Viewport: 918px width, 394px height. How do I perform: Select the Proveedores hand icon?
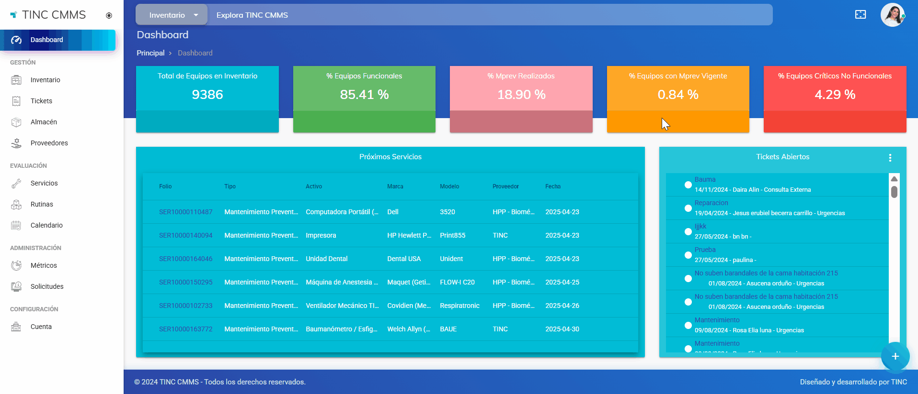coord(16,143)
